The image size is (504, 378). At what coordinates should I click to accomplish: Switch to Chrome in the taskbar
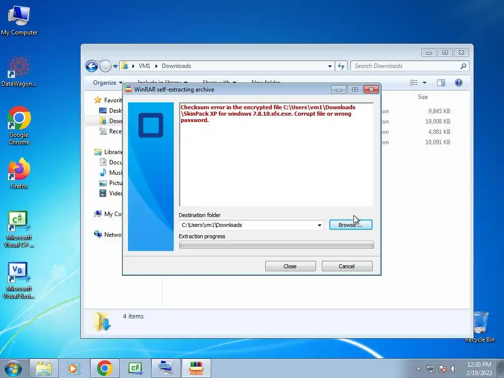[104, 368]
